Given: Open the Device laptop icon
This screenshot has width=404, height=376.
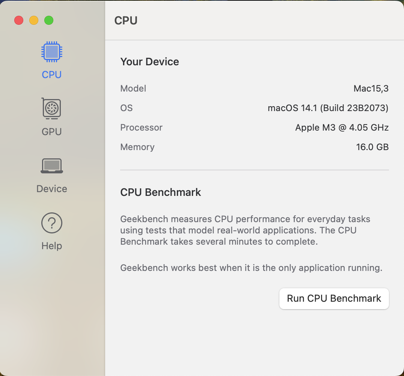Looking at the screenshot, I should pos(52,166).
